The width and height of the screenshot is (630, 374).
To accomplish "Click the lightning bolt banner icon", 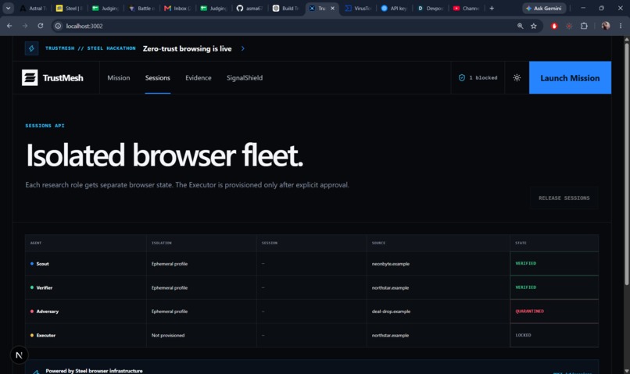I will pos(32,48).
